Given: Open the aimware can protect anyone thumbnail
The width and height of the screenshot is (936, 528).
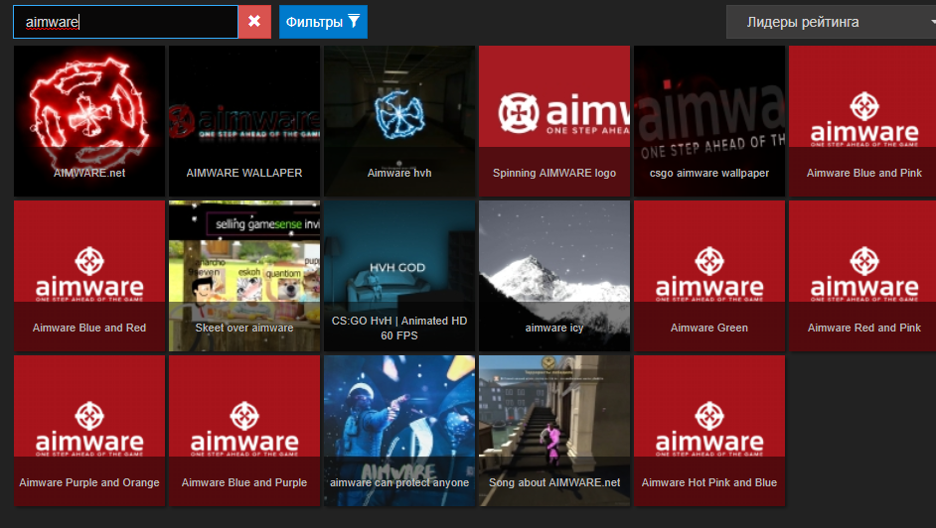Looking at the screenshot, I should (399, 431).
